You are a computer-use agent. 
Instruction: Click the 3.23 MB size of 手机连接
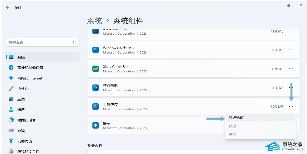(277, 107)
